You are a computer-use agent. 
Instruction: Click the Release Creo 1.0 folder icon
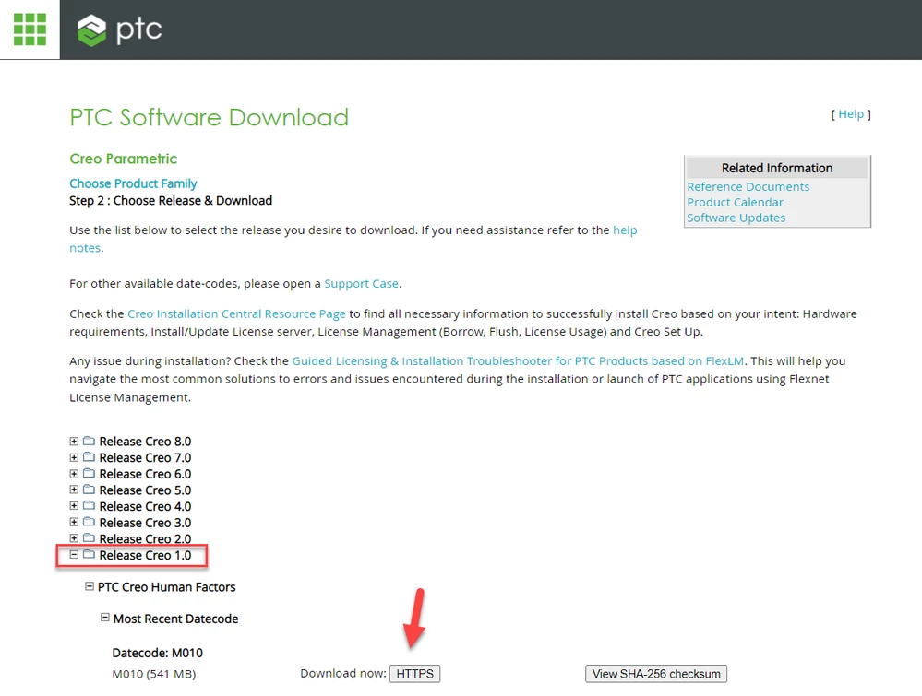pos(89,554)
